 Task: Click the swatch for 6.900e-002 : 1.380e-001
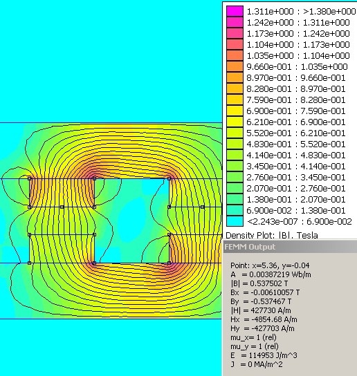235,210
